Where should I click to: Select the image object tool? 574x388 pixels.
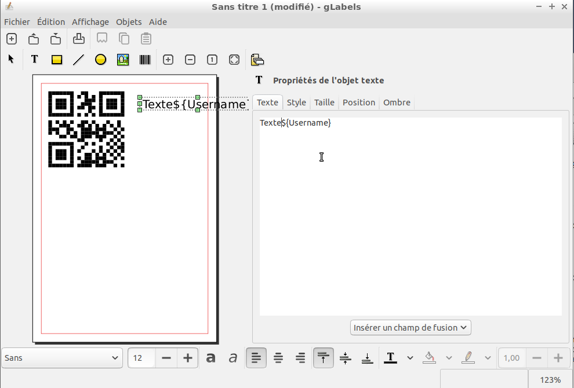tap(123, 60)
